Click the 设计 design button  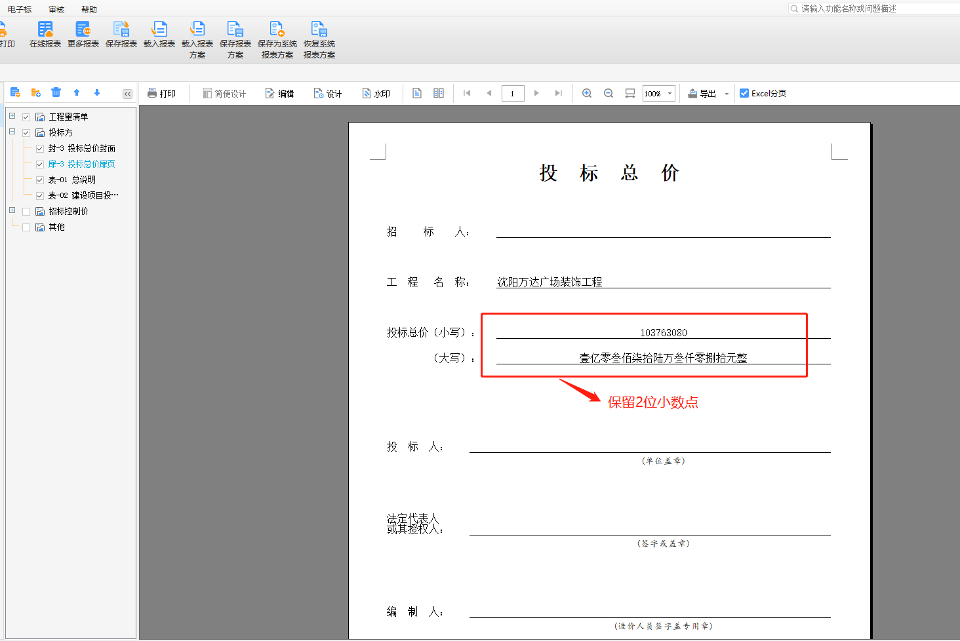coord(328,94)
